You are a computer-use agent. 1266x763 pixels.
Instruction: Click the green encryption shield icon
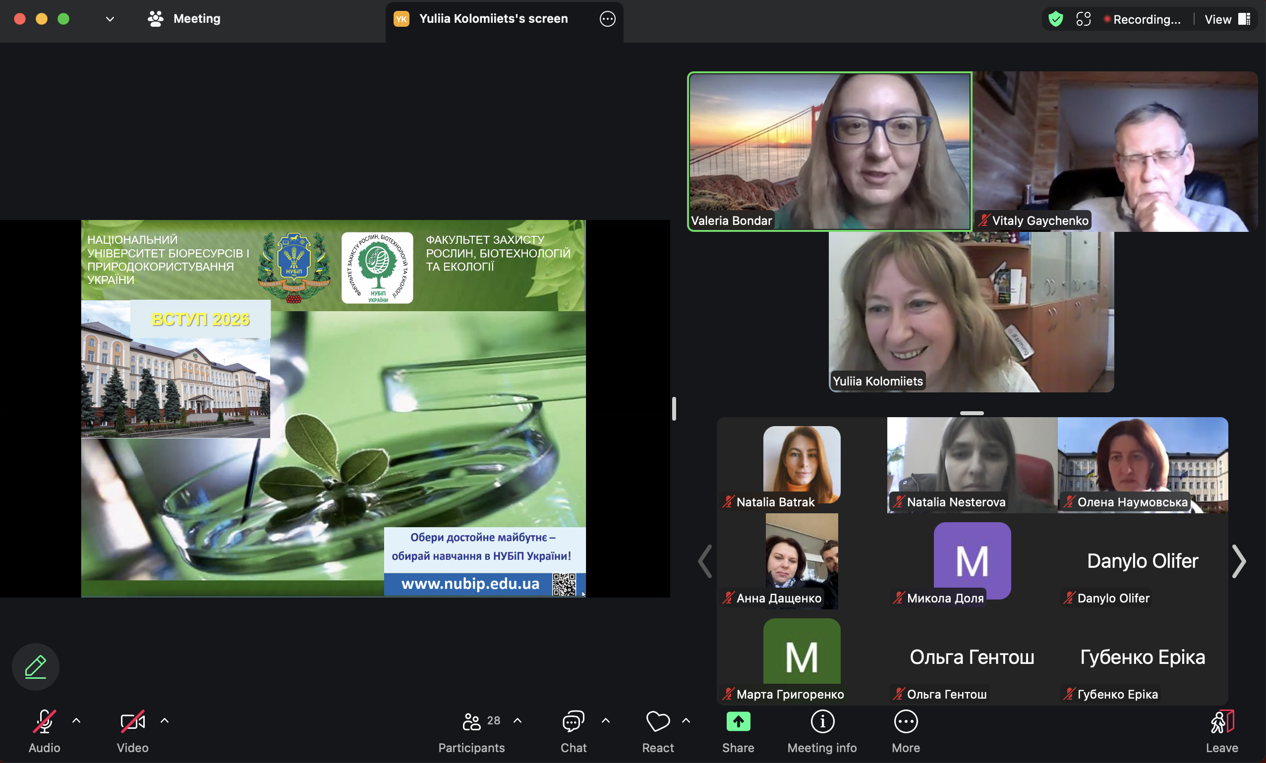[1055, 19]
